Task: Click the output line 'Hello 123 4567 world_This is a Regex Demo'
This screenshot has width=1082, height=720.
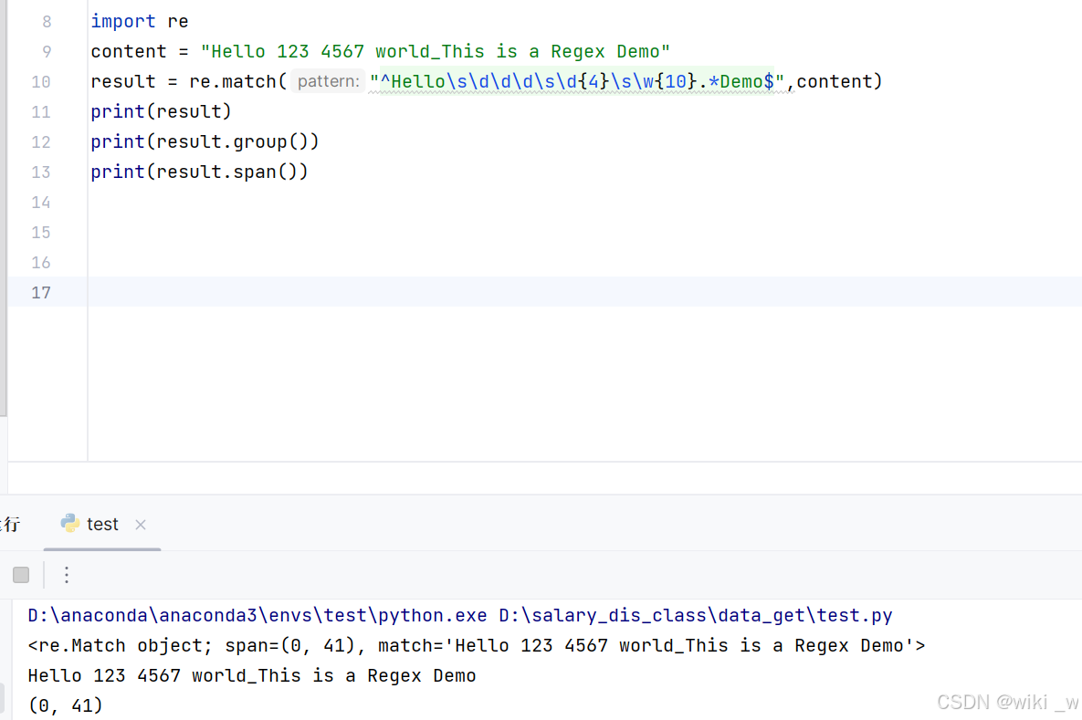Action: coord(252,676)
